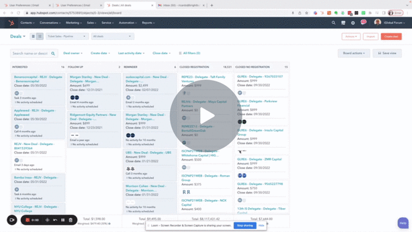
Task: Click Stop sharing in Loom banner
Action: [245, 226]
